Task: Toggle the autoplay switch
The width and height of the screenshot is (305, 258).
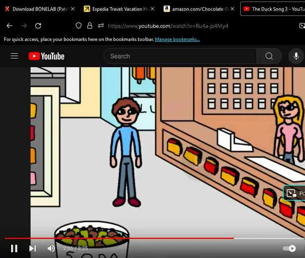Action: (289, 248)
